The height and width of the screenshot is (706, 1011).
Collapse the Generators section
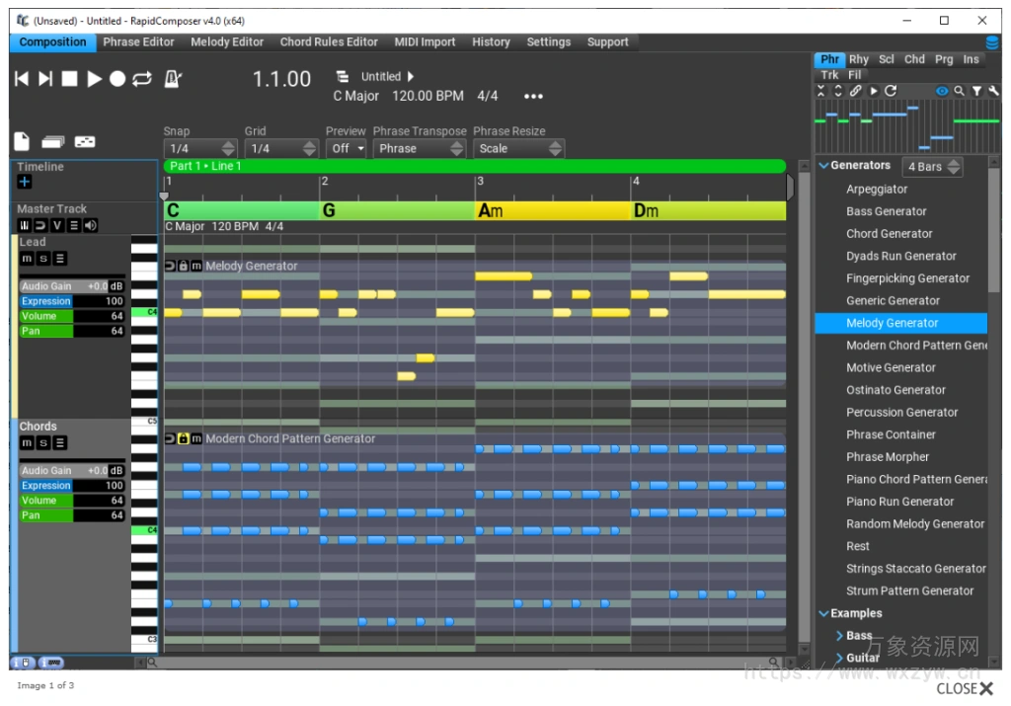click(825, 165)
